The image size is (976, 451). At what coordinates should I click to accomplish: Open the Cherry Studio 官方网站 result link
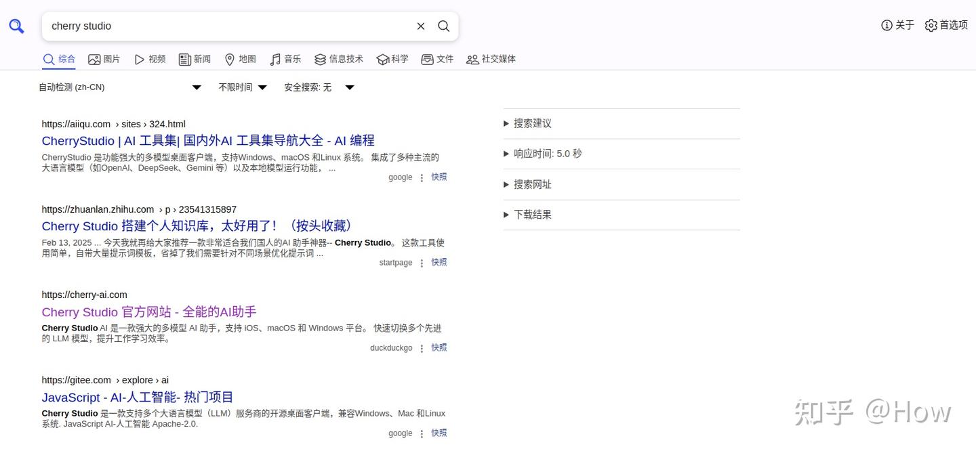(x=148, y=312)
